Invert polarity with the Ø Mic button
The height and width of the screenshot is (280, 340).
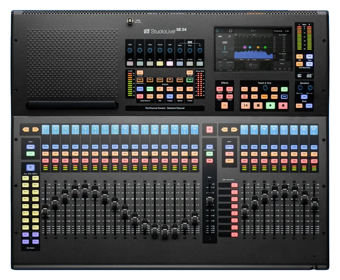160,89
